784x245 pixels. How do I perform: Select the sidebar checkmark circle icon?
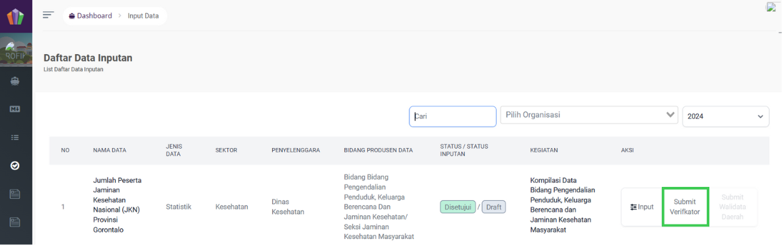pos(15,166)
